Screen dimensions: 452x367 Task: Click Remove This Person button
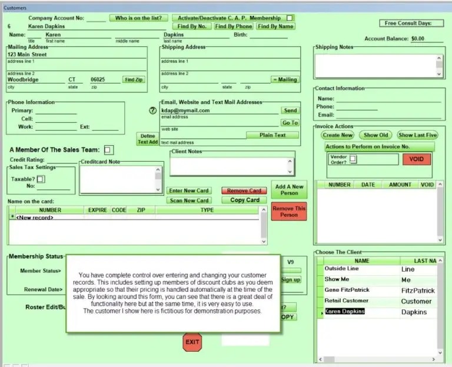pyautogui.click(x=289, y=212)
